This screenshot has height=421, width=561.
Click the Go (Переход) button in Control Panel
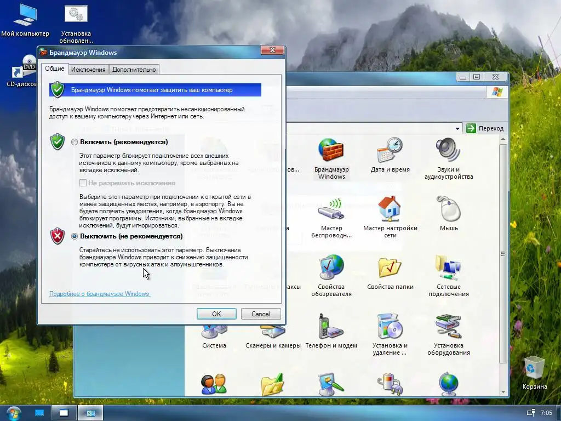[x=485, y=128]
